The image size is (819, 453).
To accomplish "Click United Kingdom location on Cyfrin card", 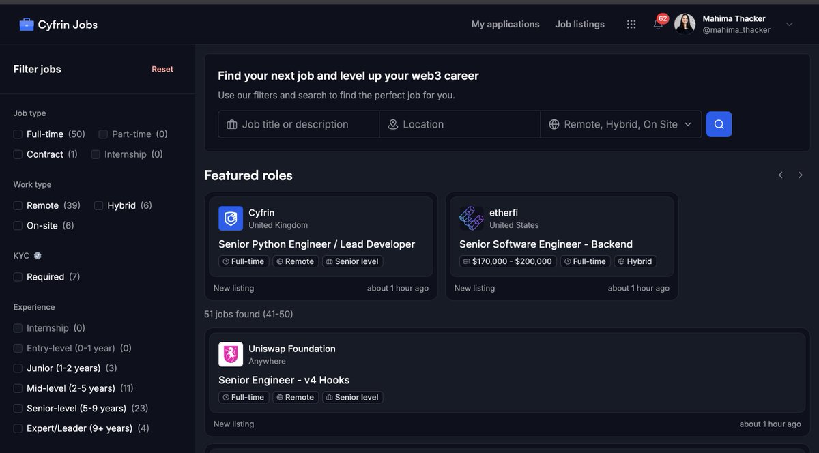I will pos(278,225).
